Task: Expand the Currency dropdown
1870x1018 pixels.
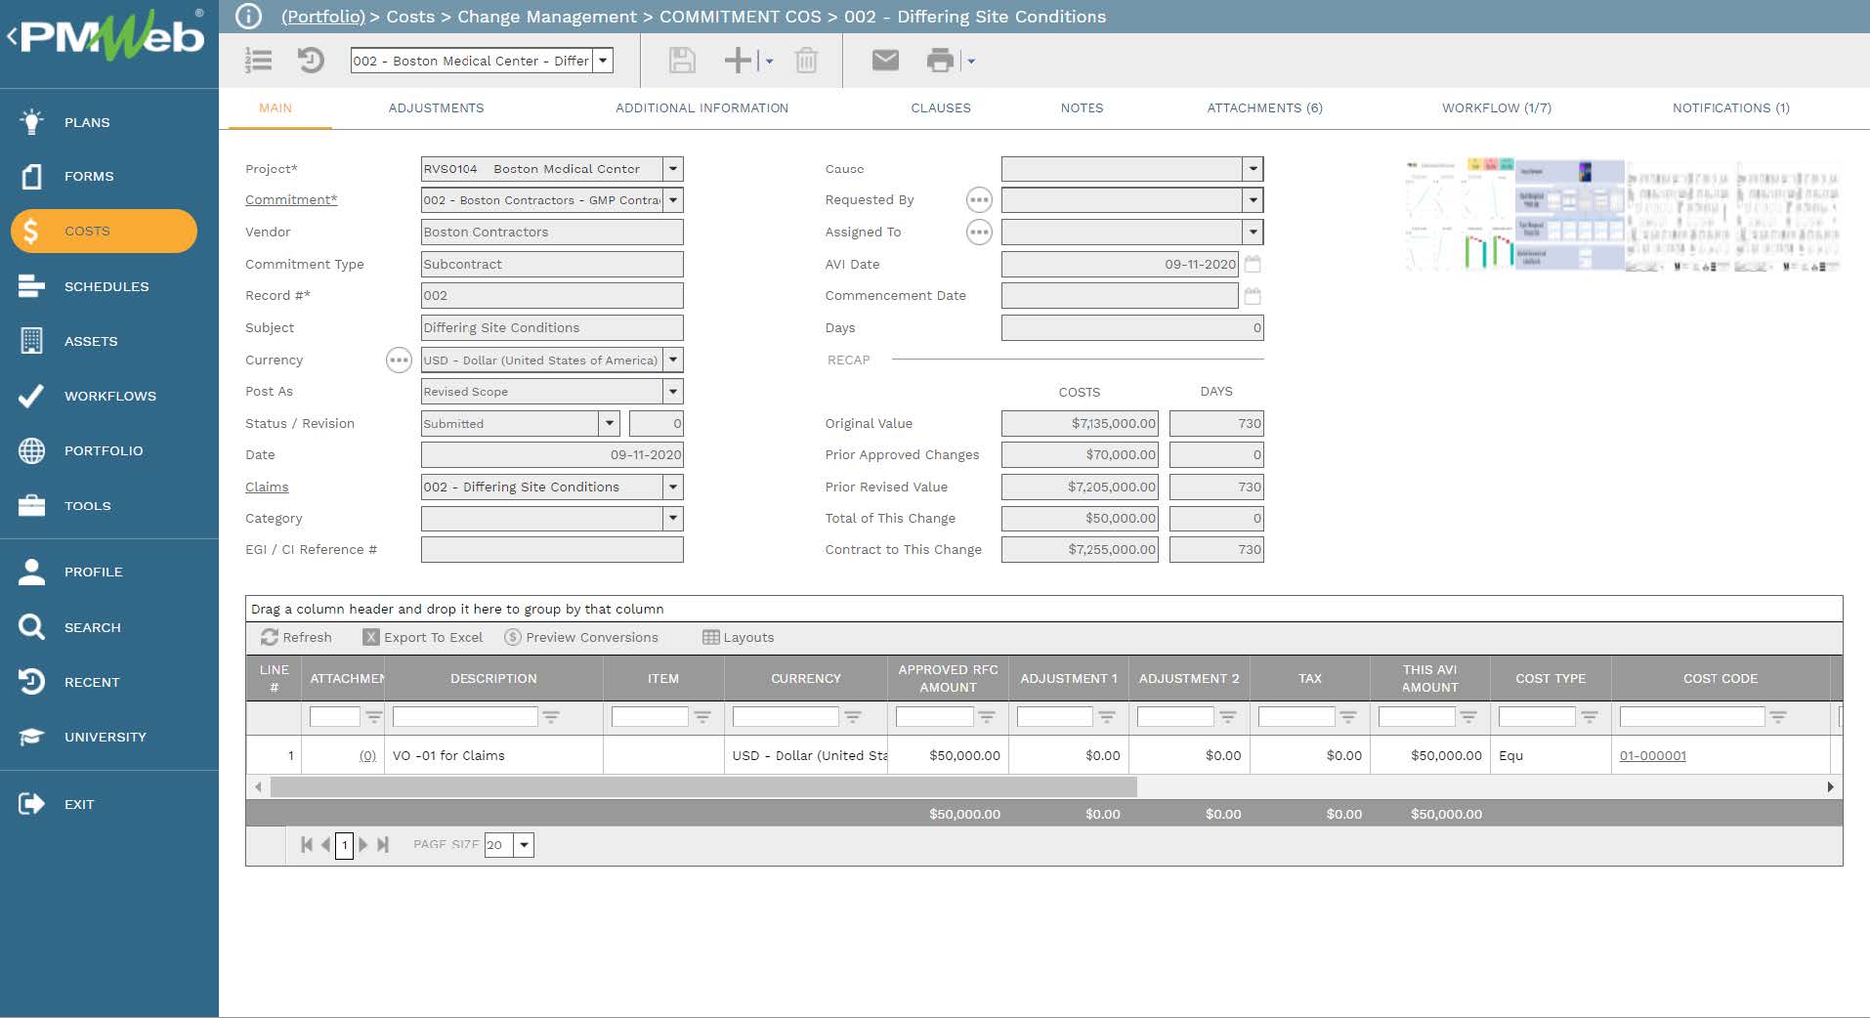Action: pos(672,360)
